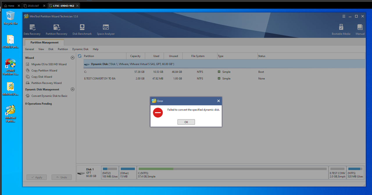Open the Dynamic Disk menu
Screen dimensions: 372x195
coord(81,49)
